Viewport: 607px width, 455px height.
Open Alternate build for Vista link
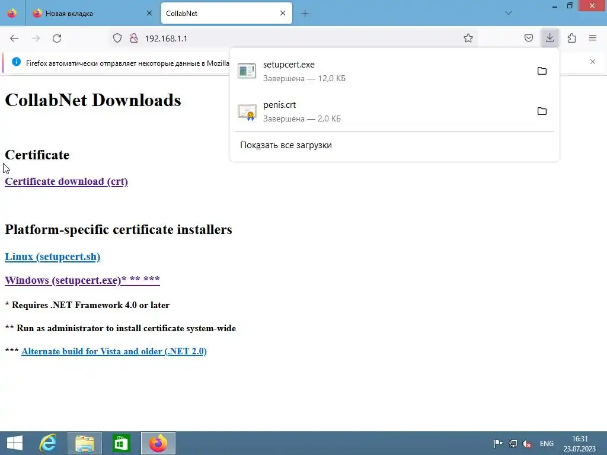tap(114, 351)
